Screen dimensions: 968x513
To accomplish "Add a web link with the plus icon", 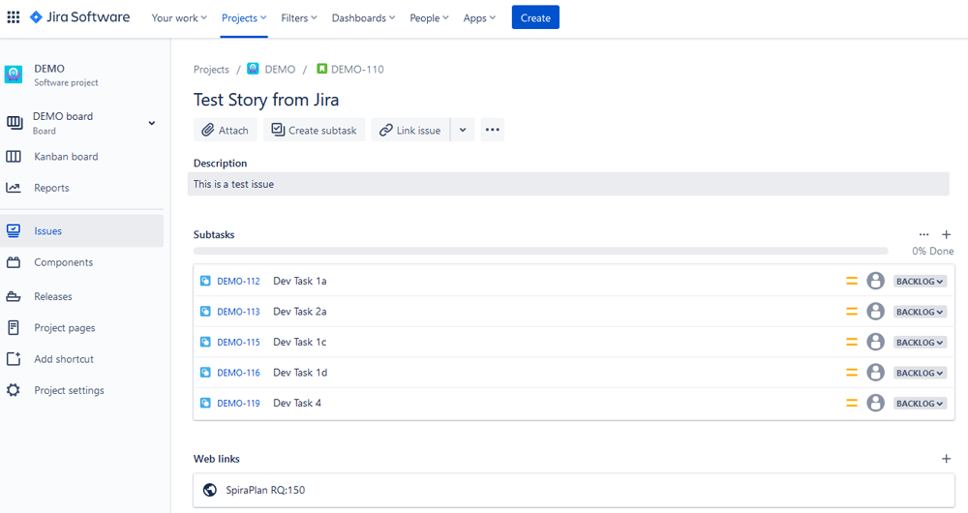I will tap(947, 459).
